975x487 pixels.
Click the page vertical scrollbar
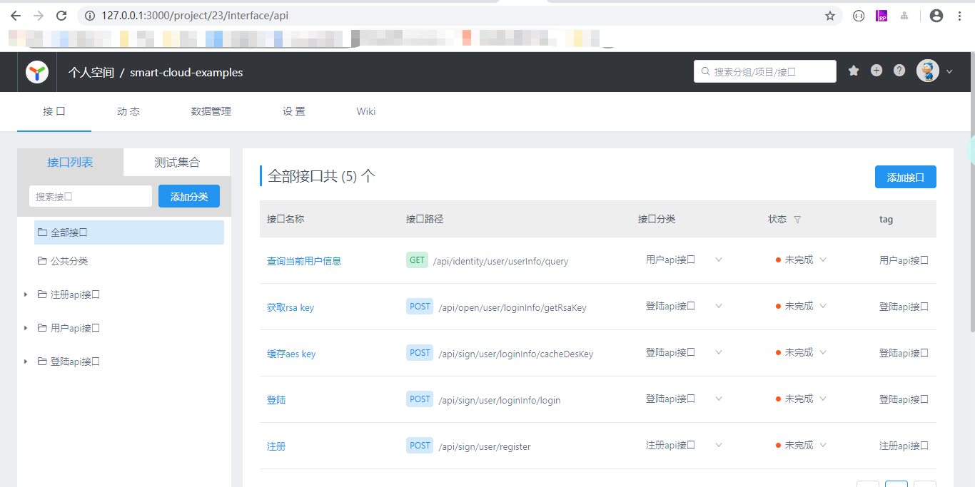(x=971, y=193)
